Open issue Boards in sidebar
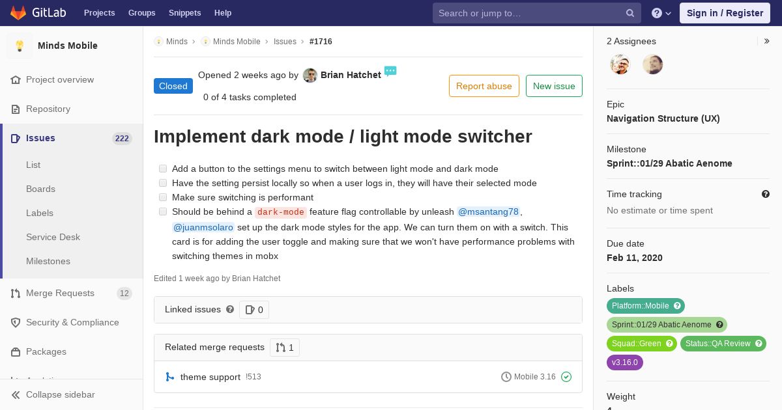Screen dimensions: 782x410 tap(40, 189)
